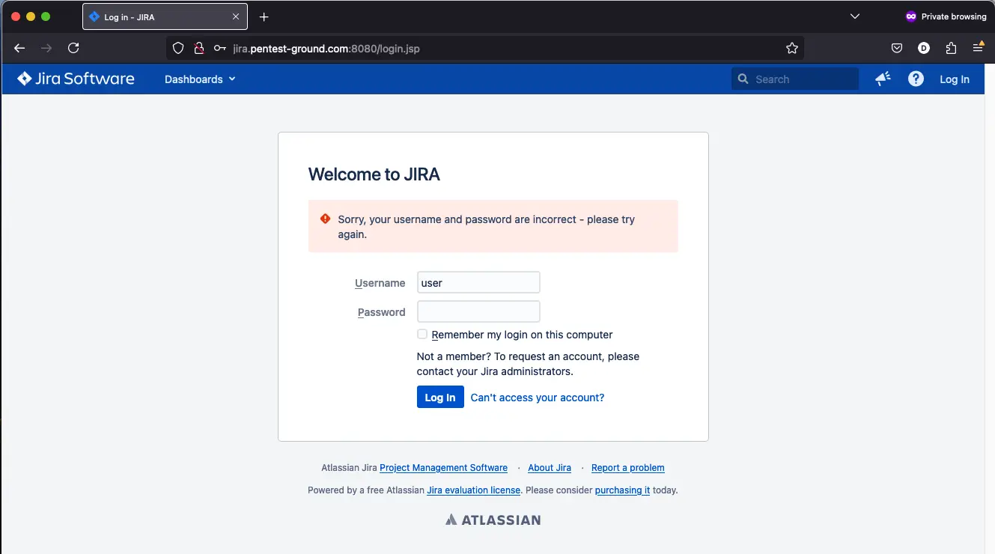Open tracking protection shield icon

[x=178, y=48]
